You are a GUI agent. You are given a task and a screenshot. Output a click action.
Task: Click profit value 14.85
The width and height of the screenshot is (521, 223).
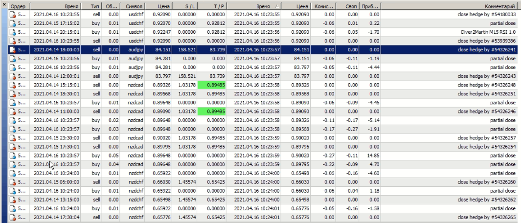373,156
